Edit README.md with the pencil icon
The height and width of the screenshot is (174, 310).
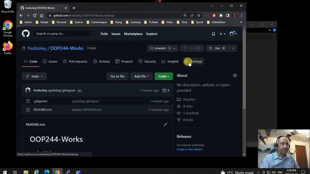[165, 125]
